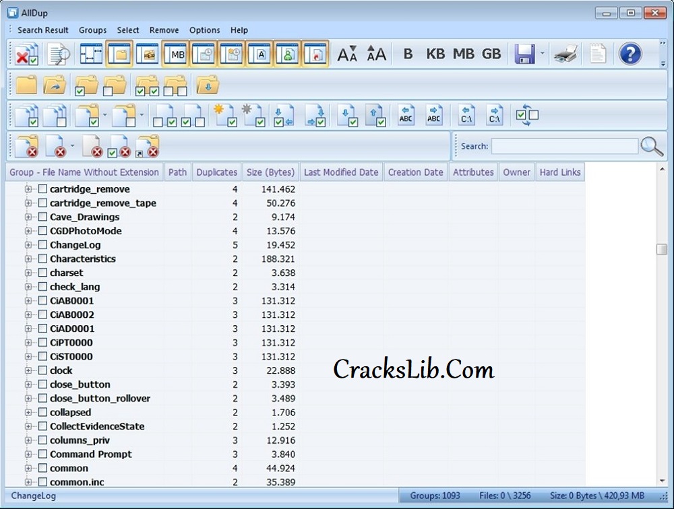This screenshot has width=674, height=509.
Task: Click the save floppy disk icon
Action: (524, 54)
